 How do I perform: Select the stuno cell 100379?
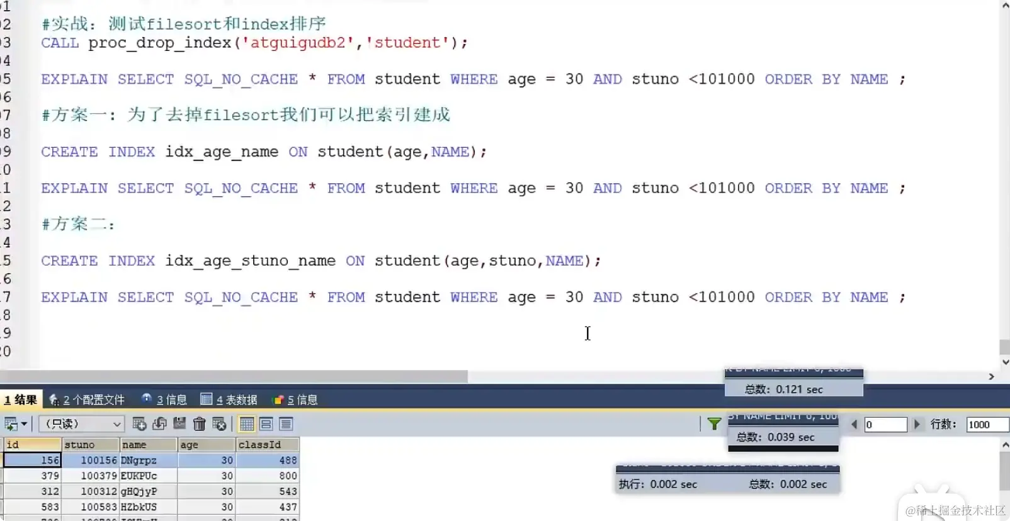pyautogui.click(x=90, y=476)
